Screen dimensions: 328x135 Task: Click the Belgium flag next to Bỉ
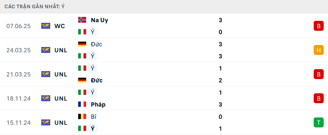[x=82, y=116]
